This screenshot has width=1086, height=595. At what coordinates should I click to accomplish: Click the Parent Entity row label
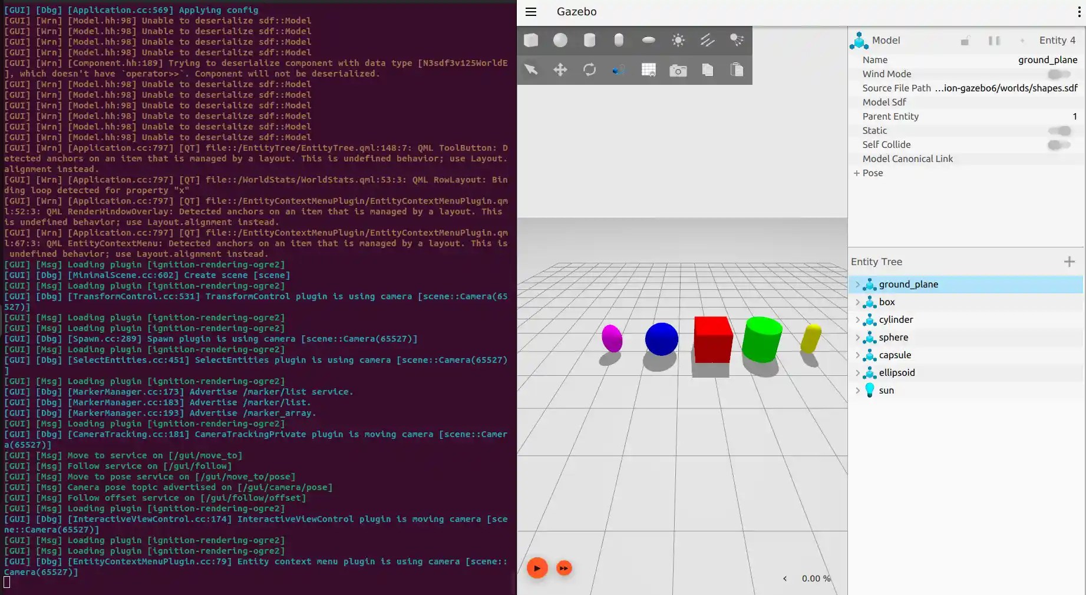[890, 117]
